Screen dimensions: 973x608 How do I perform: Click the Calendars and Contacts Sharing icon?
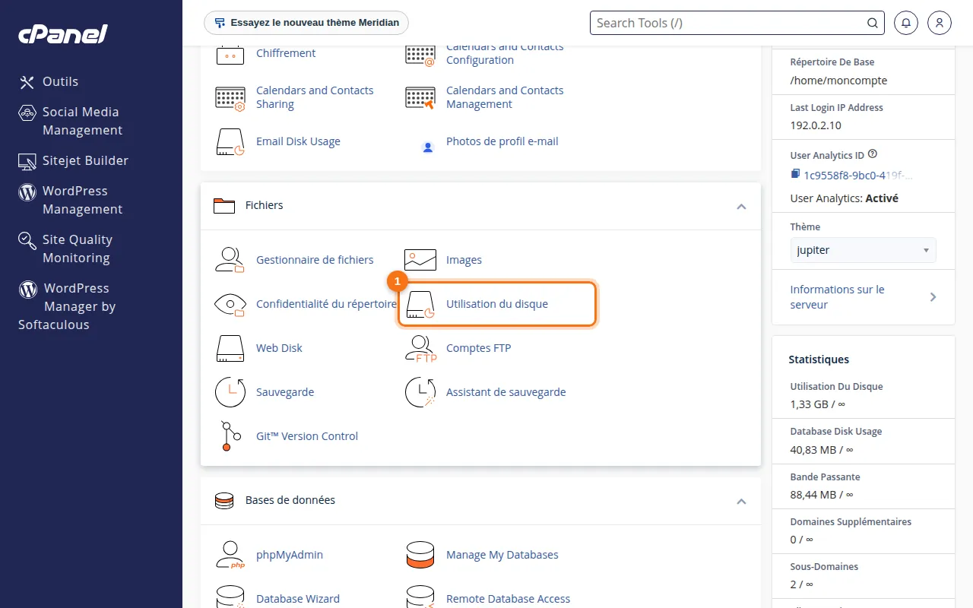[230, 97]
